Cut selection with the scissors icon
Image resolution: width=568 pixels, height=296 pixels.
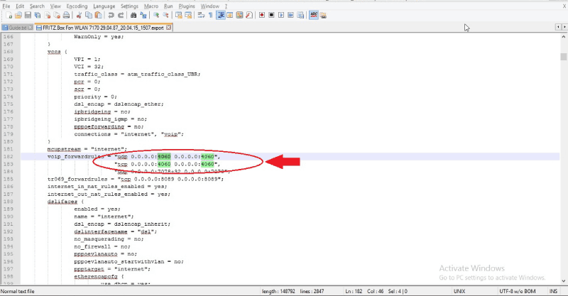[x=79, y=15]
